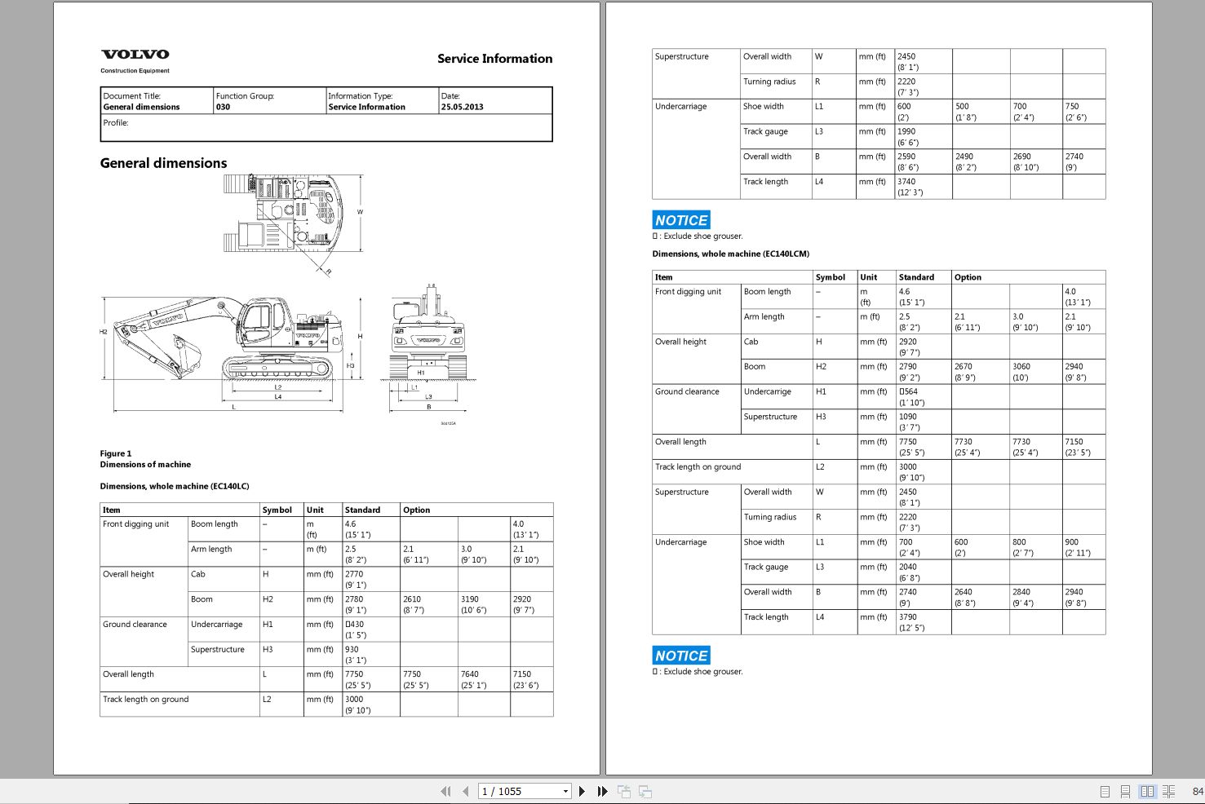Select two-page continuous facing view
Screen dimensions: 1205x804
(1169, 791)
